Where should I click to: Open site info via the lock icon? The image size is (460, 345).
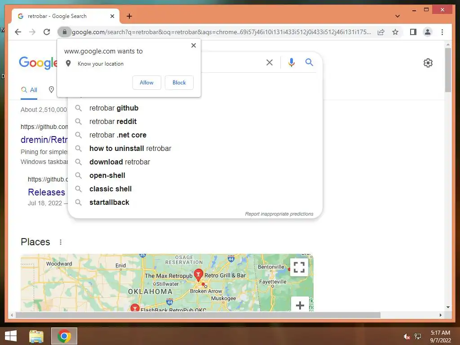coord(65,32)
